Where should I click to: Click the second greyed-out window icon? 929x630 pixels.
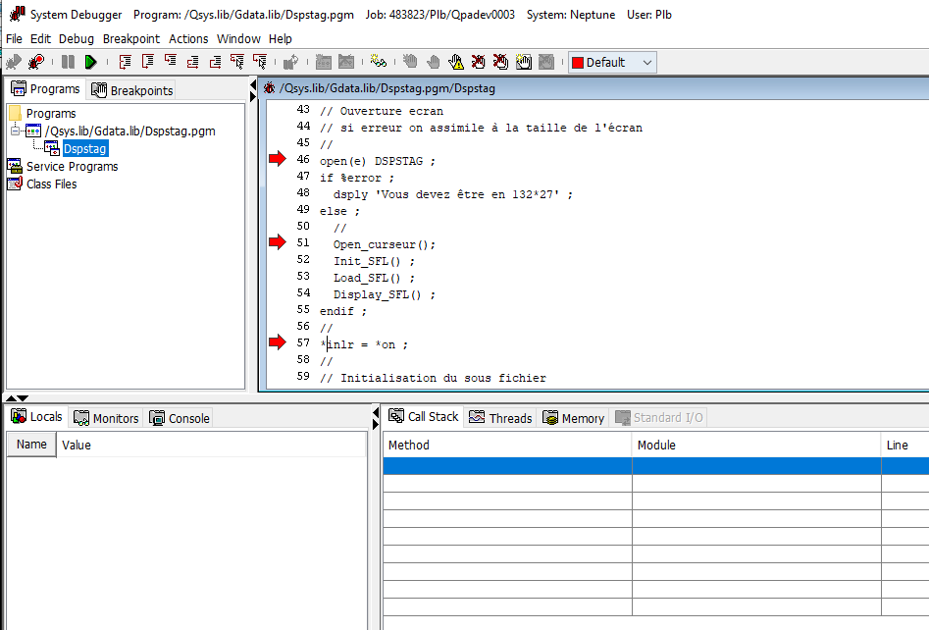[x=346, y=62]
